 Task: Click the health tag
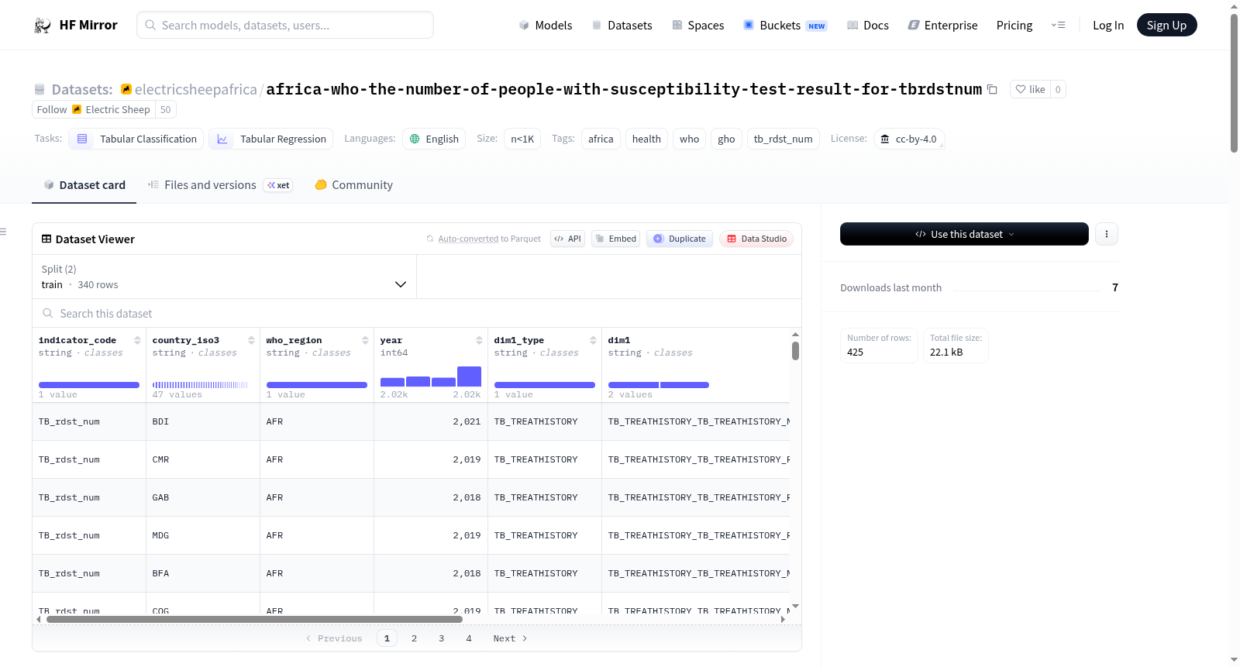(646, 139)
